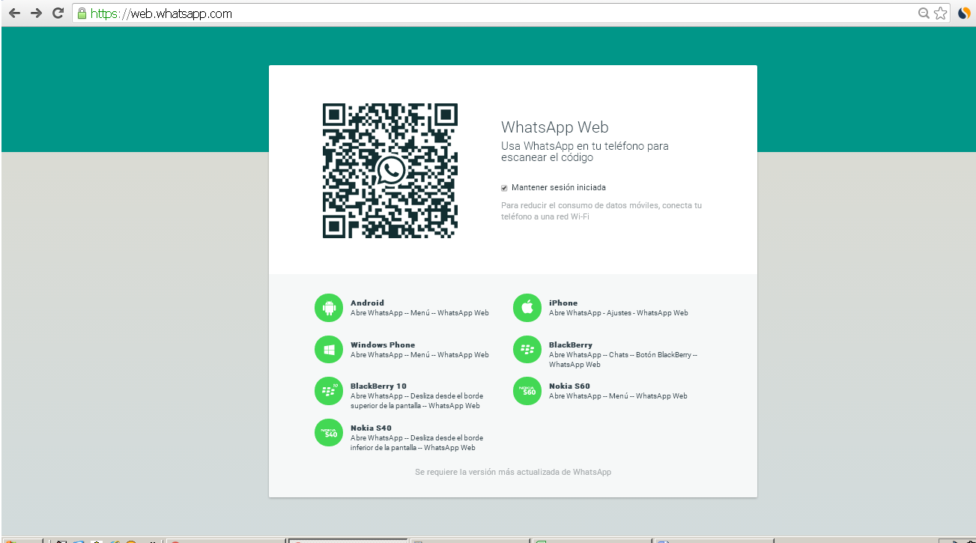This screenshot has height=543, width=976.
Task: Click the zoom magnifier icon in address bar
Action: point(924,13)
